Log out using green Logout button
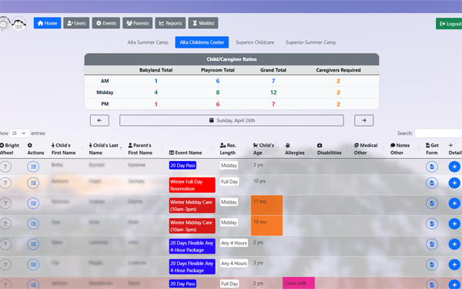 (449, 24)
